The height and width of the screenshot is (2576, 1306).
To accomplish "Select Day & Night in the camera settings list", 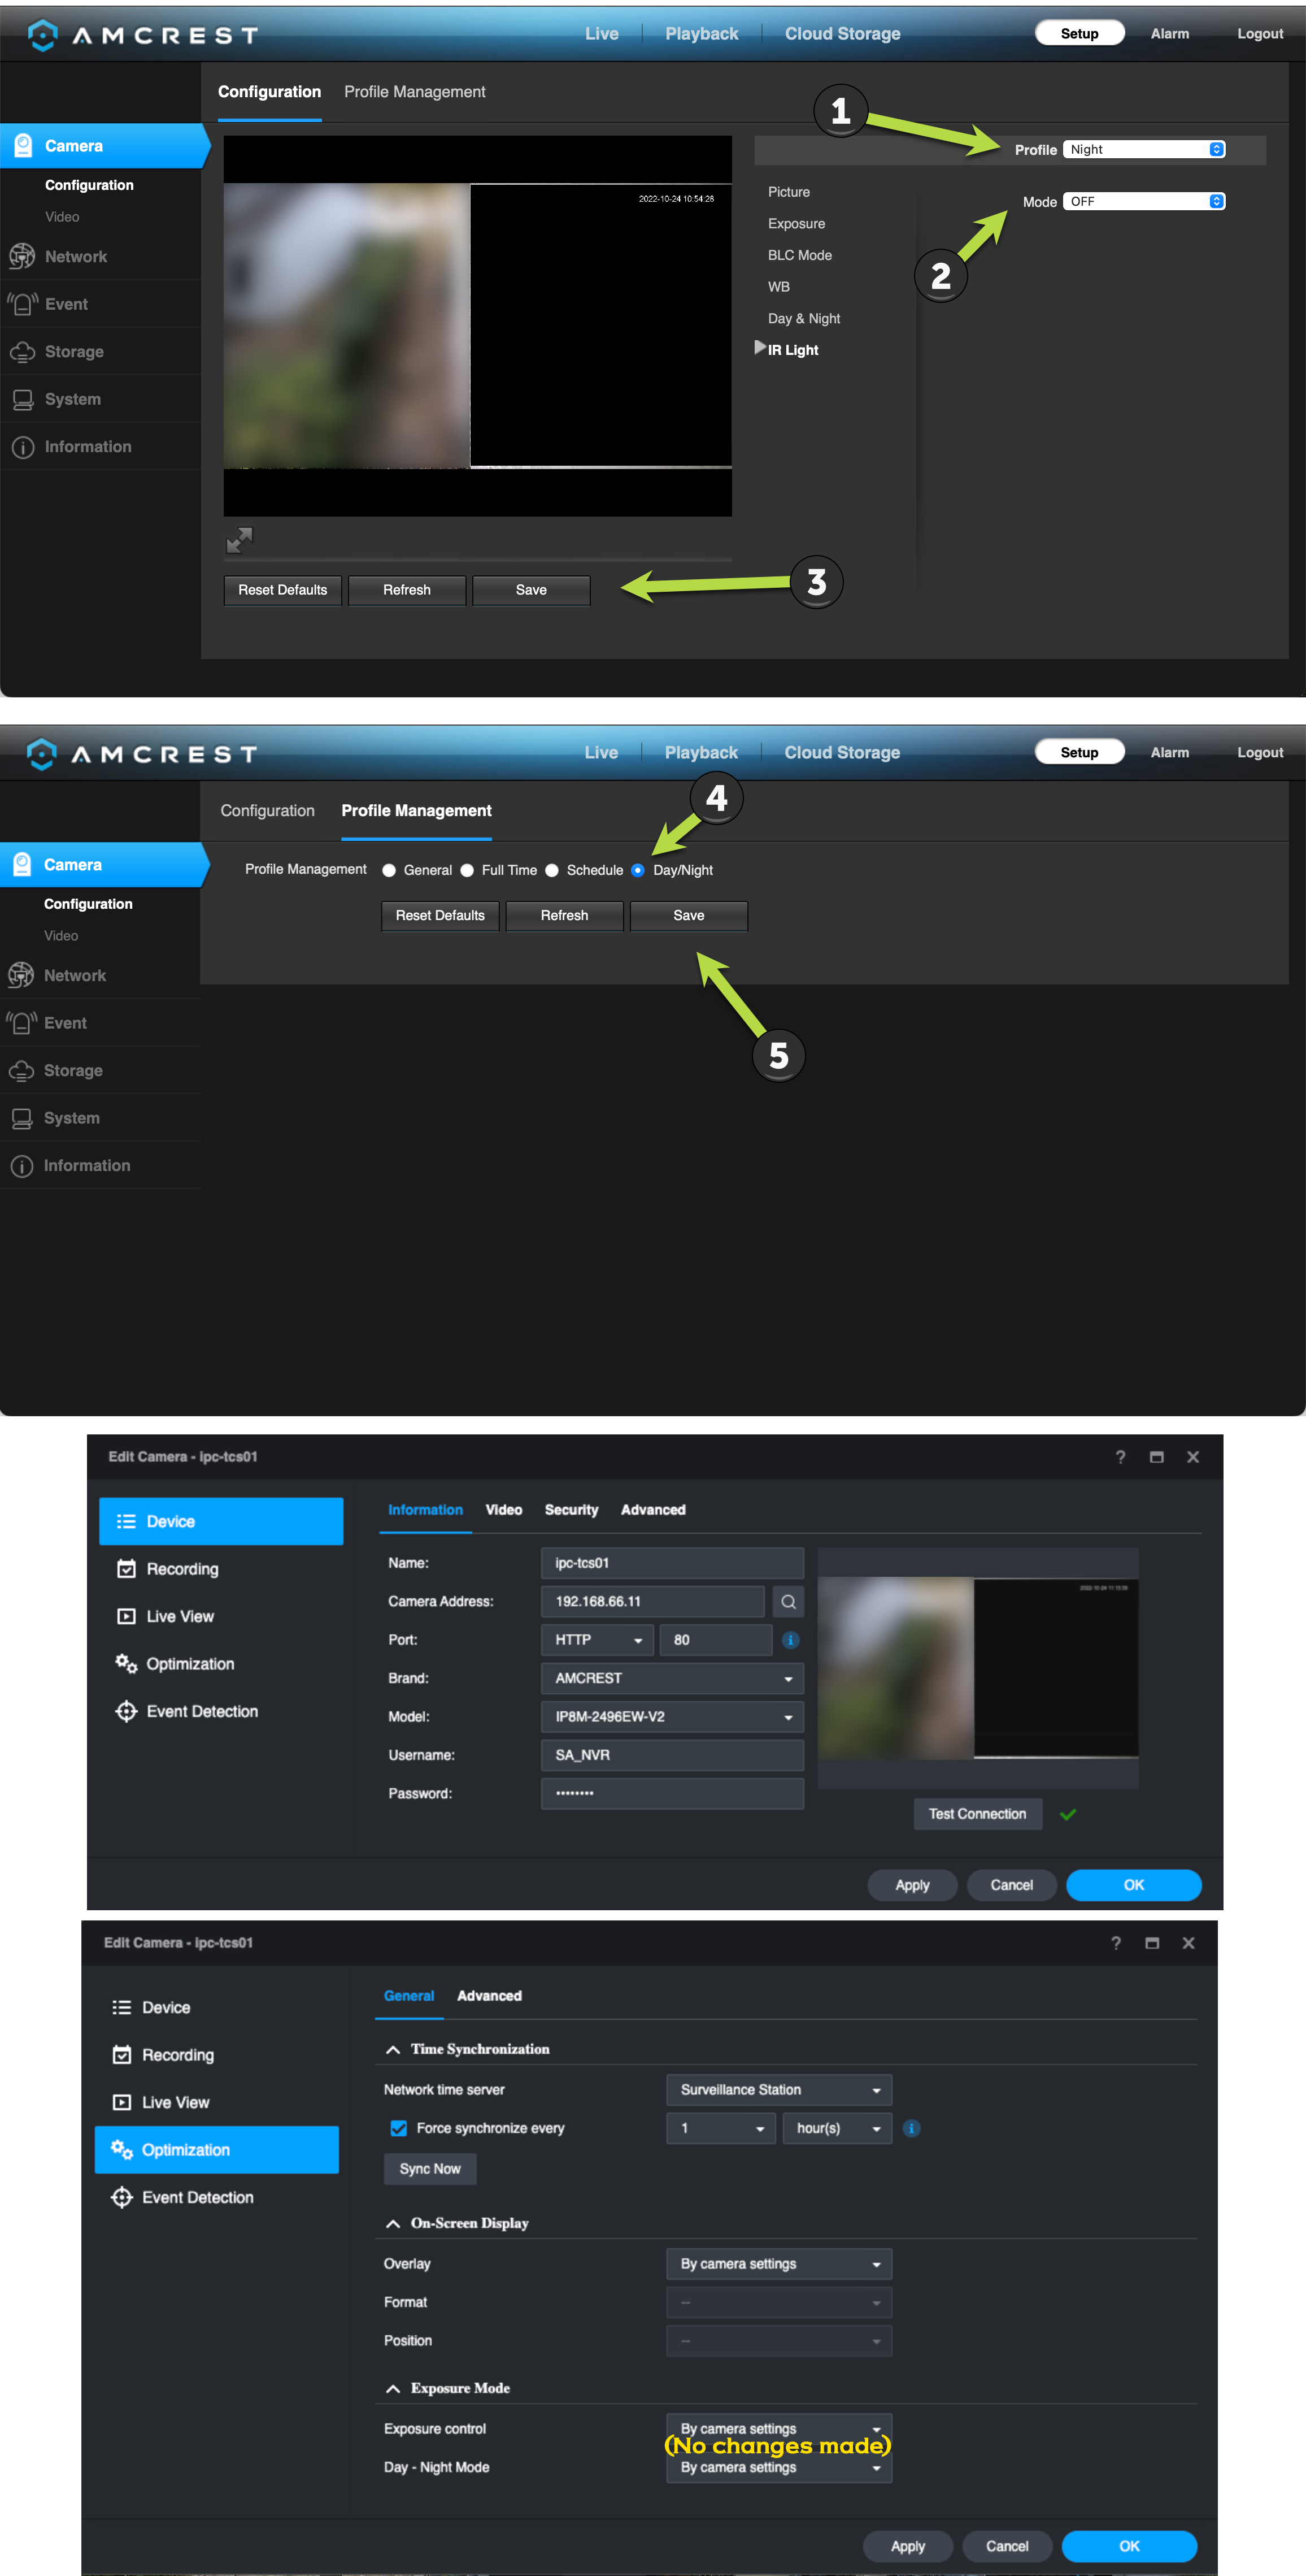I will pyautogui.click(x=803, y=319).
